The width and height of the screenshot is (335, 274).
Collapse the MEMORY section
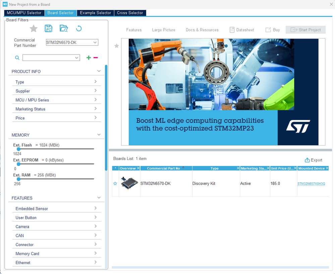click(99, 134)
